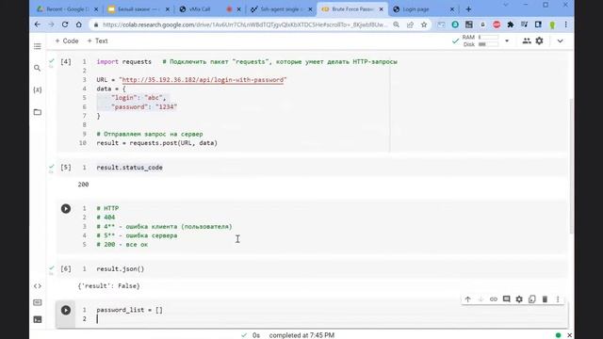Open the browser extensions puzzle icon
This screenshot has height=339, width=603.
(511, 24)
